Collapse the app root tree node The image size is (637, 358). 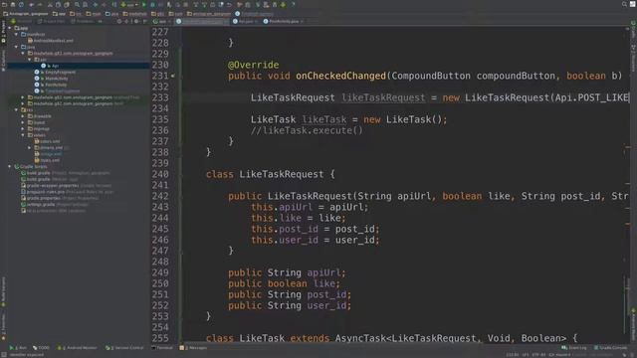pos(10,28)
